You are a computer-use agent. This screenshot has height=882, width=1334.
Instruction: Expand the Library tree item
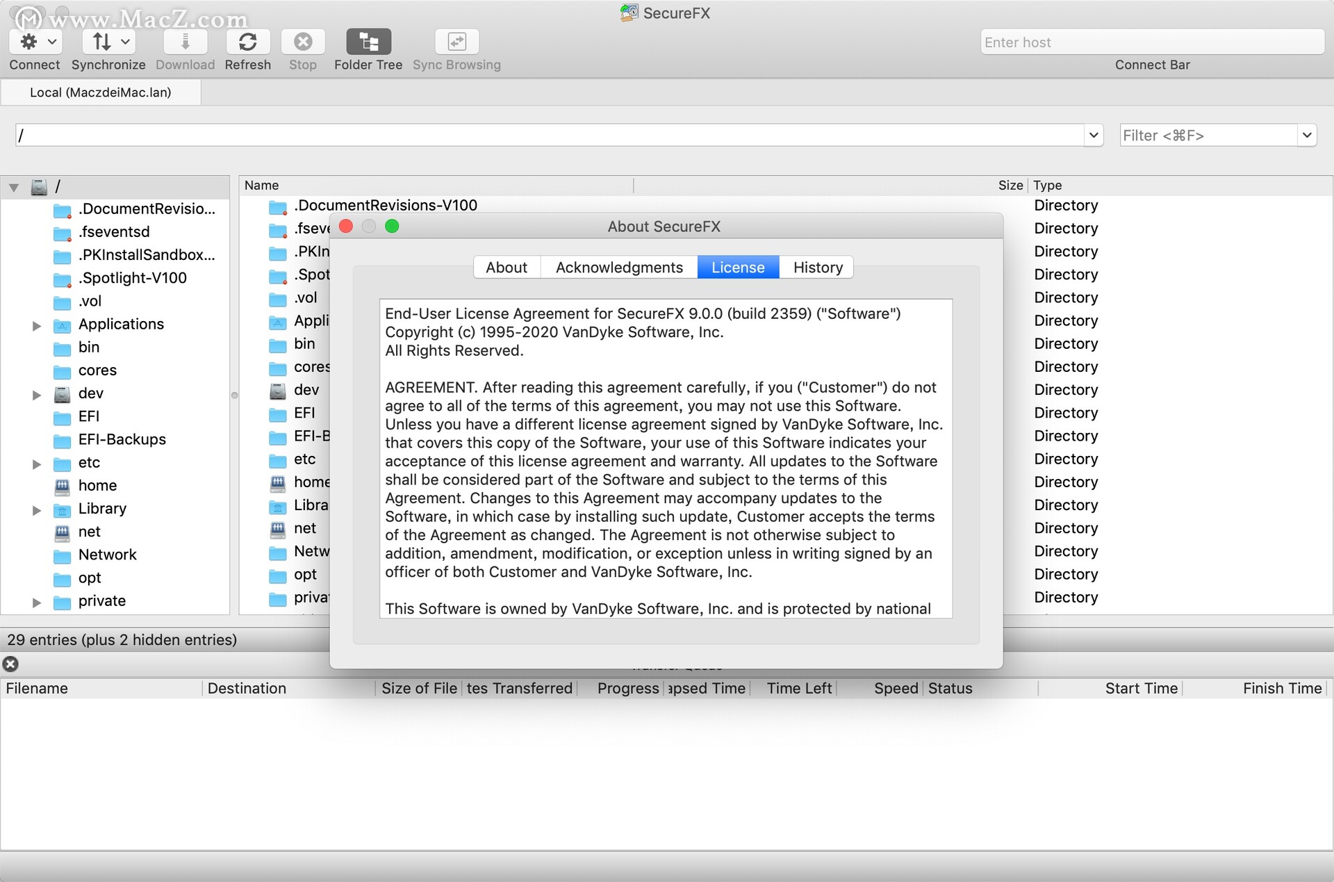[33, 508]
